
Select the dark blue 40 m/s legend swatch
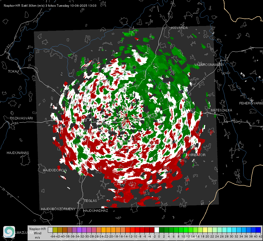(258, 230)
